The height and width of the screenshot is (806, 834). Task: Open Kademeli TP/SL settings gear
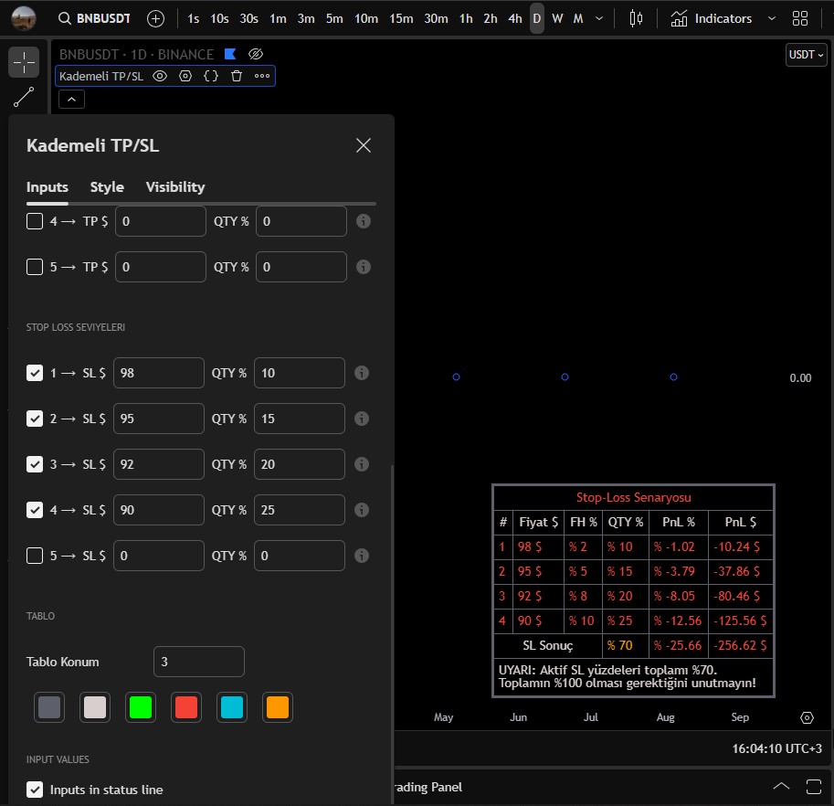pos(185,76)
